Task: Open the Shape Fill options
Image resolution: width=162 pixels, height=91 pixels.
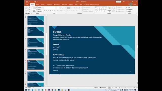Action: click(x=119, y=7)
